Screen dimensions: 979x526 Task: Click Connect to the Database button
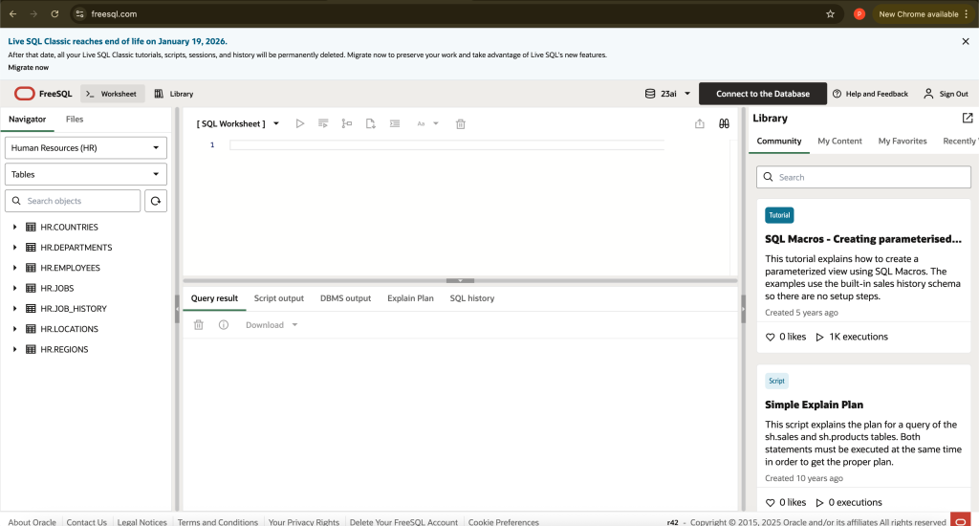click(x=762, y=94)
